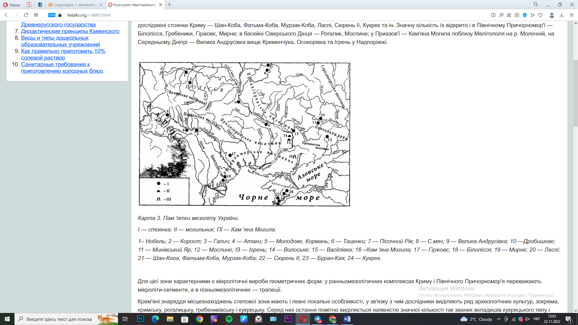Open the downloads arrow icon

tap(561, 15)
